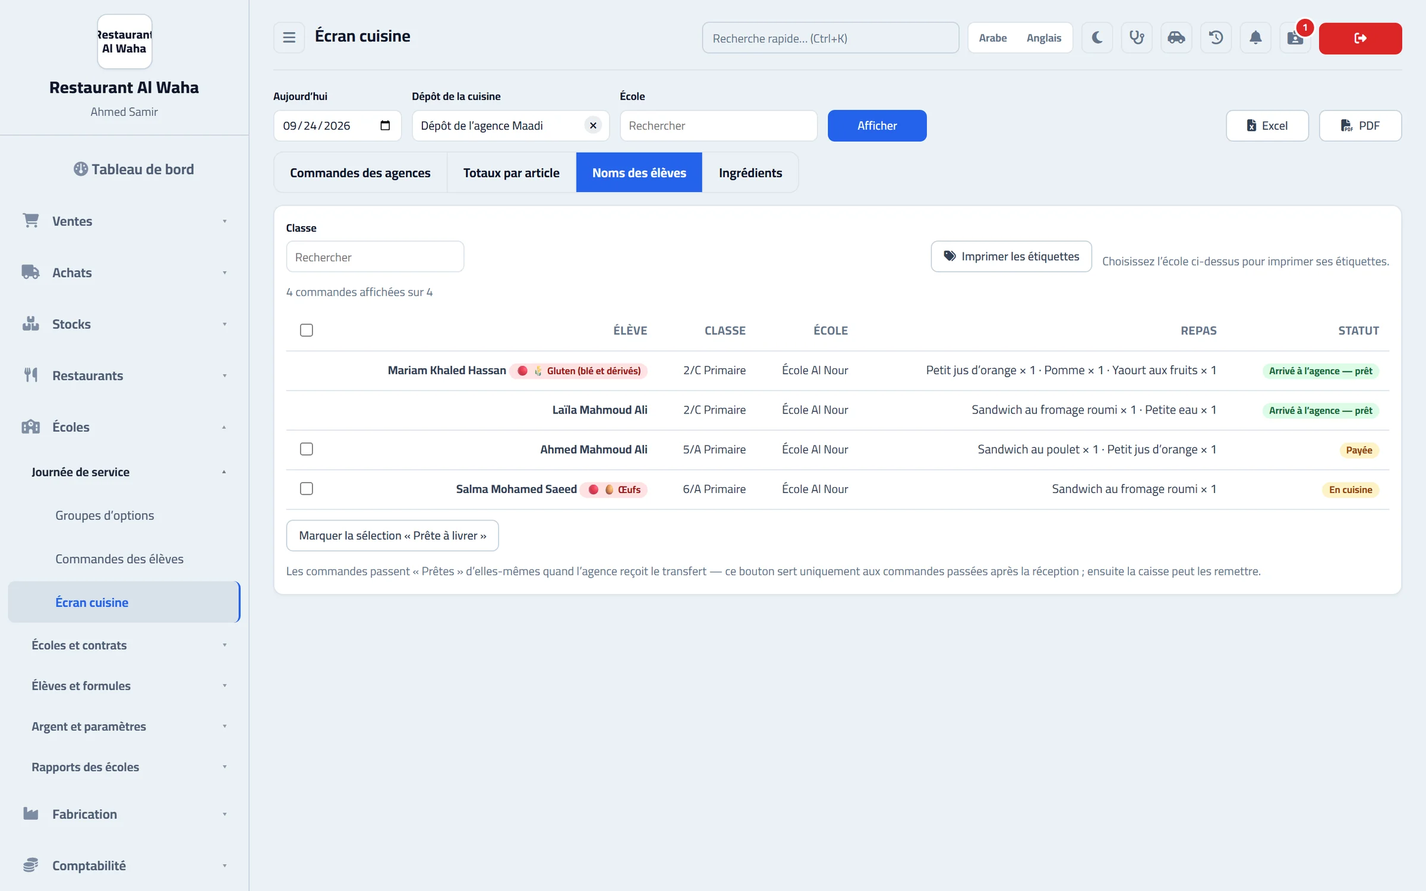The width and height of the screenshot is (1426, 891).
Task: Clear the Dépôt de l'agence Maadi selection
Action: pos(593,125)
